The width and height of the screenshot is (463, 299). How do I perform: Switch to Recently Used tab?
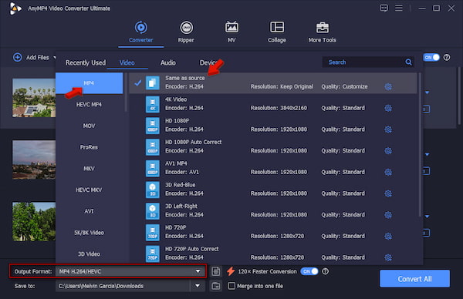point(86,62)
